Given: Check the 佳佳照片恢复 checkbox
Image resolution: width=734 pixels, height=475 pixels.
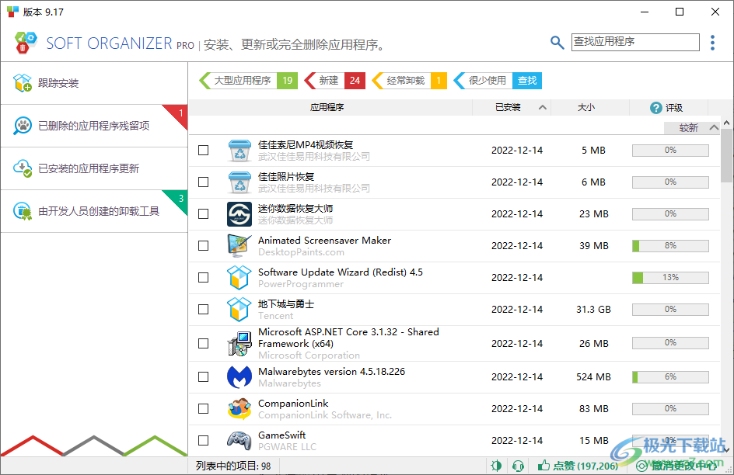Looking at the screenshot, I should (203, 182).
